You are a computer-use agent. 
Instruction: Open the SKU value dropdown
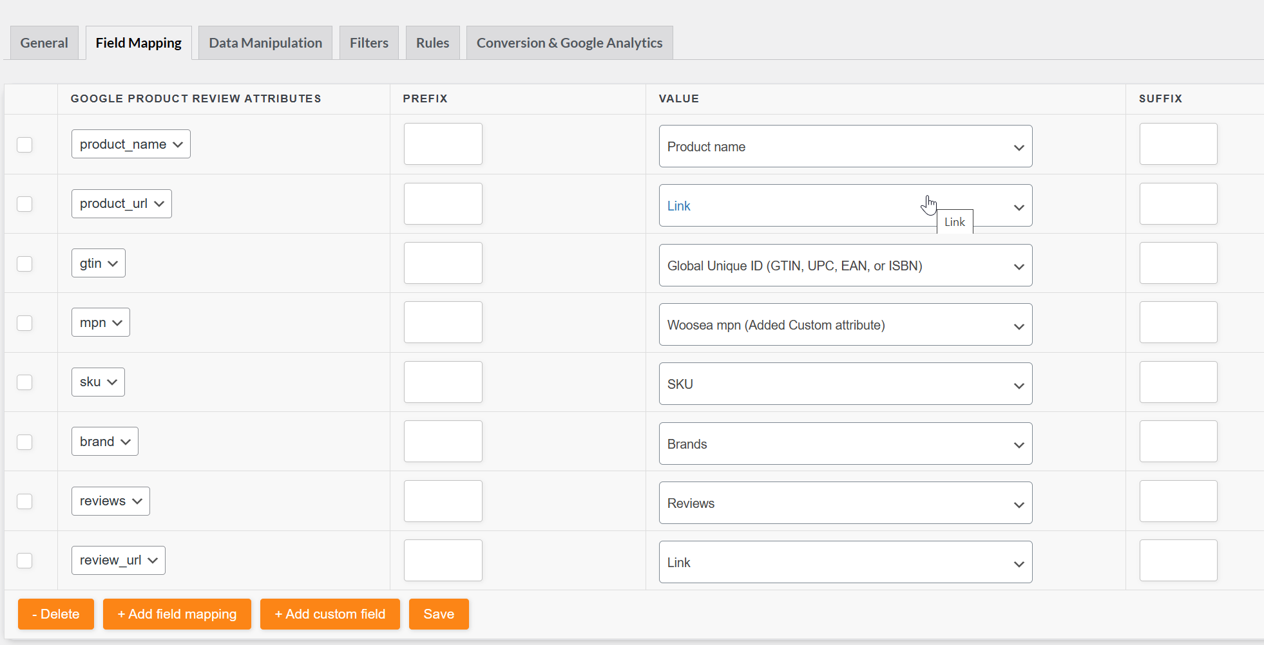tap(845, 384)
